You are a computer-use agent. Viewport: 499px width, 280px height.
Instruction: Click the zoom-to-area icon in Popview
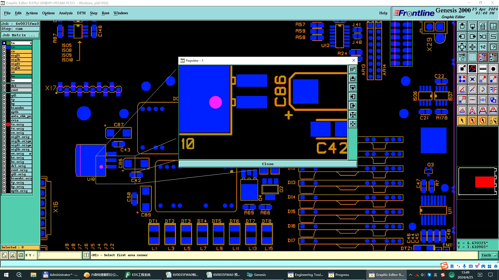[353, 69]
